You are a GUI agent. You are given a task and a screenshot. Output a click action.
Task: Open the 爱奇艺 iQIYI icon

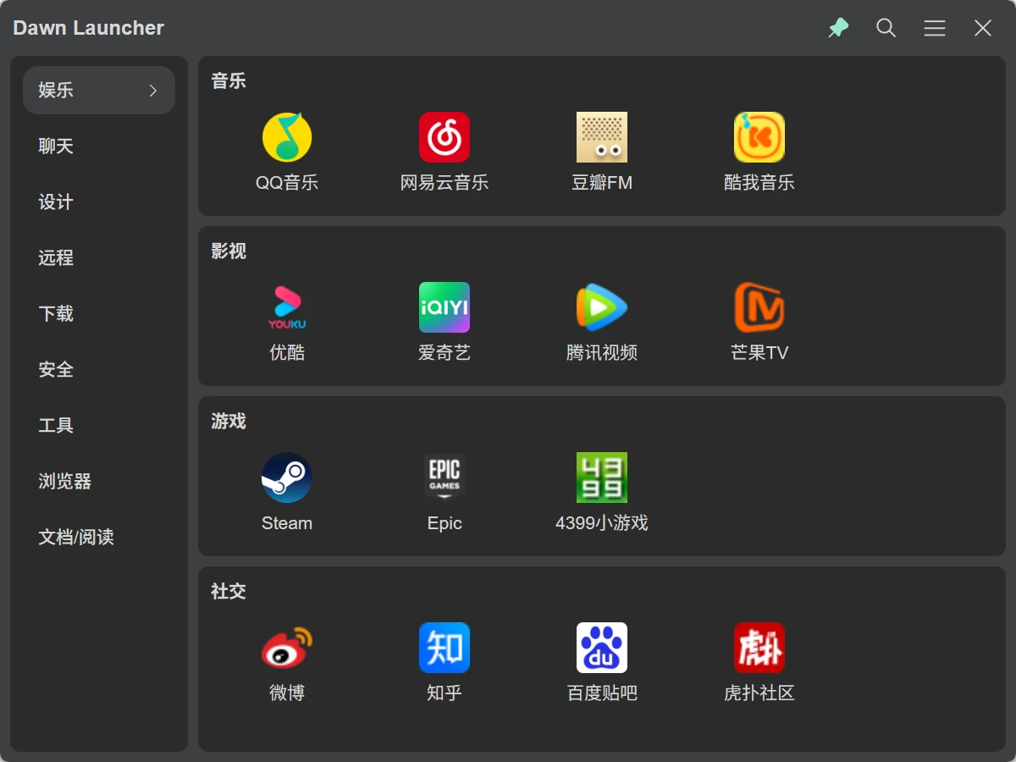pyautogui.click(x=444, y=307)
